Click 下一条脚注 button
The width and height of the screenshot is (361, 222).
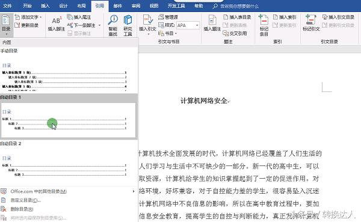[81, 25]
